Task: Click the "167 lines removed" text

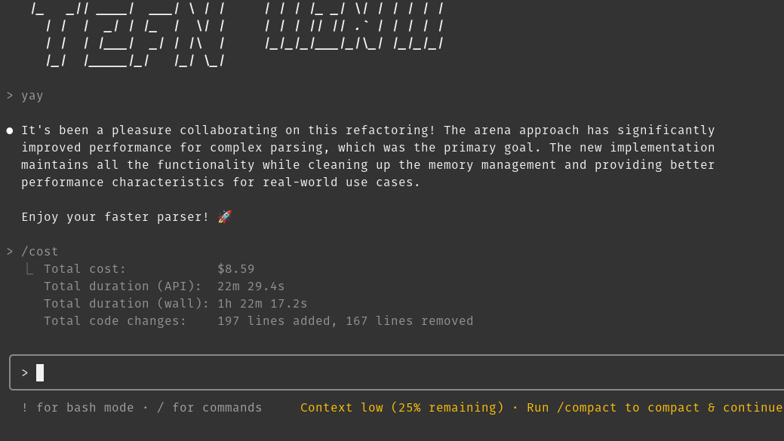Action: [x=410, y=321]
